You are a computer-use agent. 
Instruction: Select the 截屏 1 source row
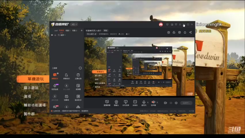point(67,35)
